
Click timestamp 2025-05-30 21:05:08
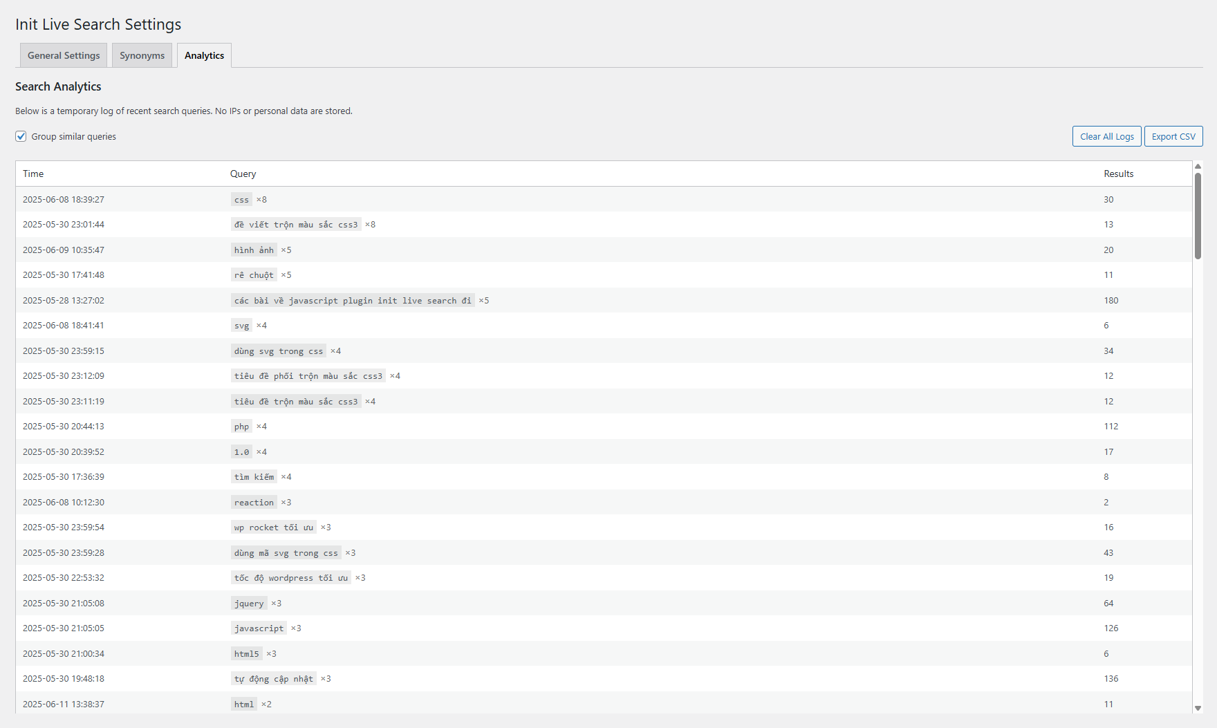pyautogui.click(x=64, y=604)
